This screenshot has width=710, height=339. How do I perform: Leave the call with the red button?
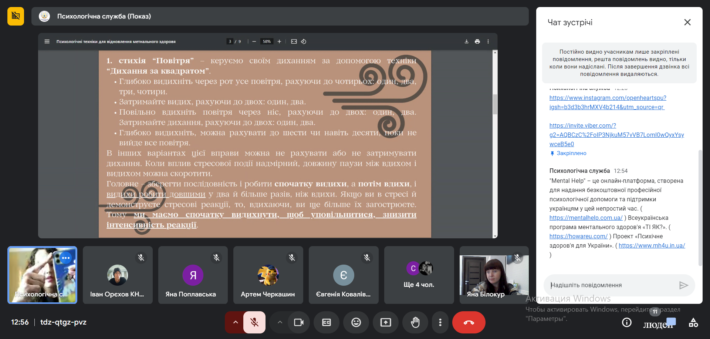coord(469,322)
